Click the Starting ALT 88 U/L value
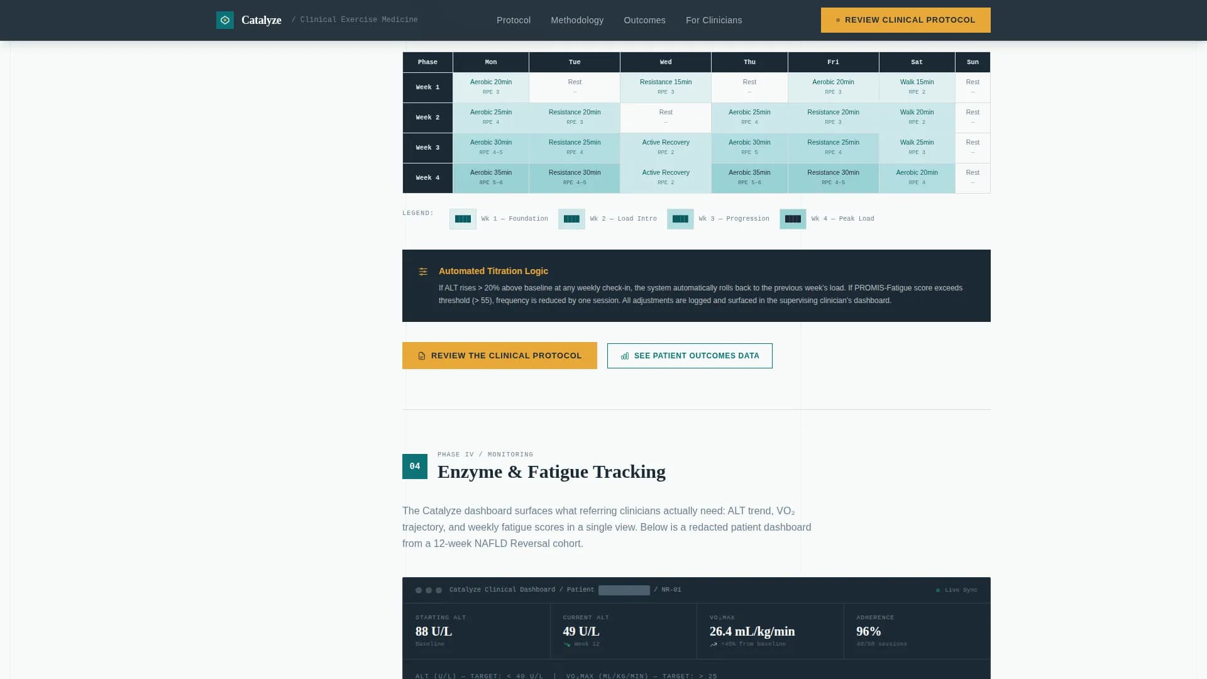The image size is (1207, 679). [x=434, y=632]
